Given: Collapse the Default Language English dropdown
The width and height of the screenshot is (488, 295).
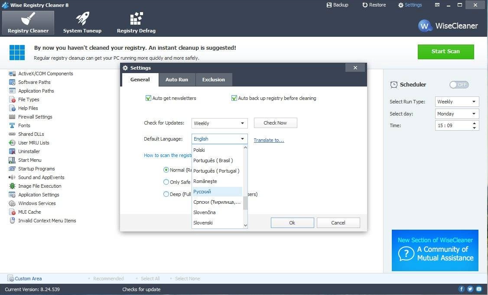Looking at the screenshot, I should coord(219,139).
